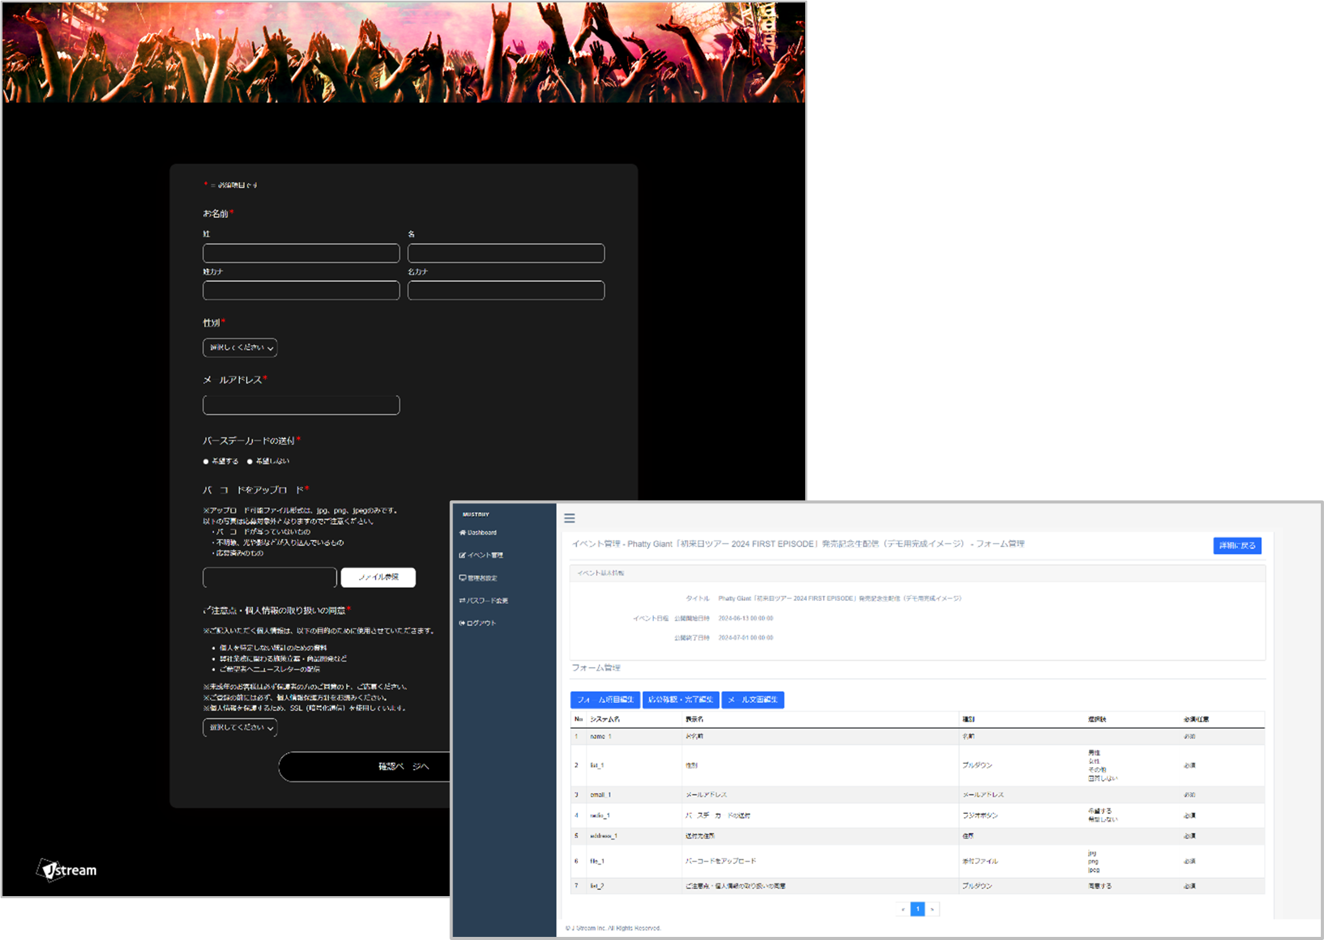Click the MUSTBUY logo in sidebar
1324x940 pixels.
pyautogui.click(x=476, y=514)
